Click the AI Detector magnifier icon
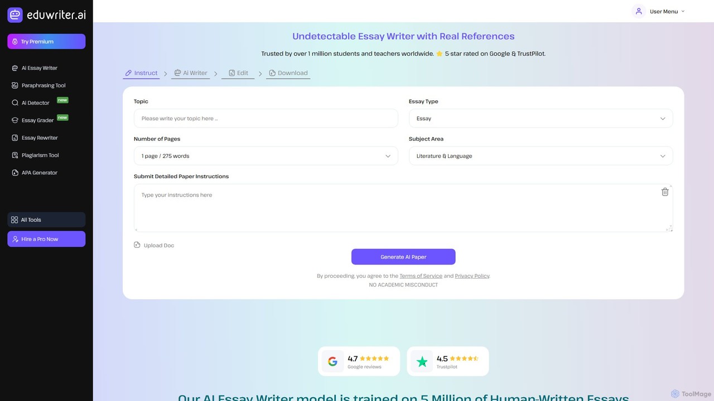 click(x=16, y=103)
